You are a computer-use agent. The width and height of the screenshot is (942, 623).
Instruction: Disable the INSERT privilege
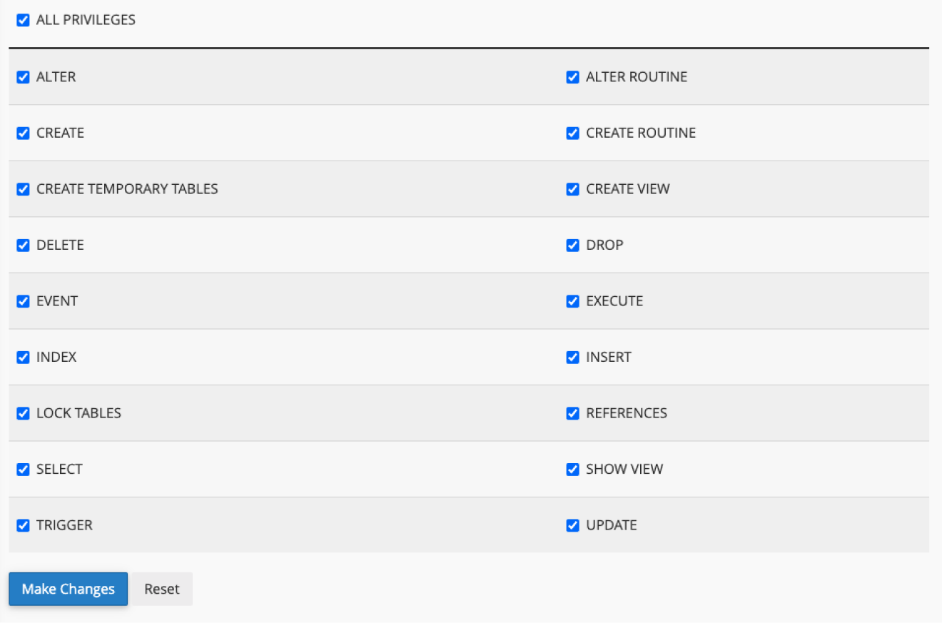pyautogui.click(x=572, y=357)
